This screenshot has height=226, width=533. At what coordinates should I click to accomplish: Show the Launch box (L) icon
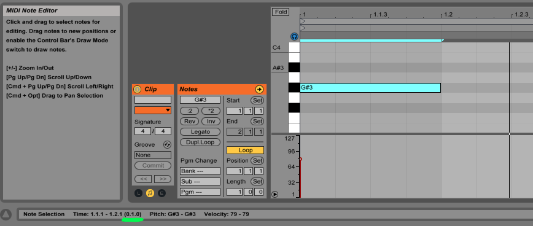(138, 193)
